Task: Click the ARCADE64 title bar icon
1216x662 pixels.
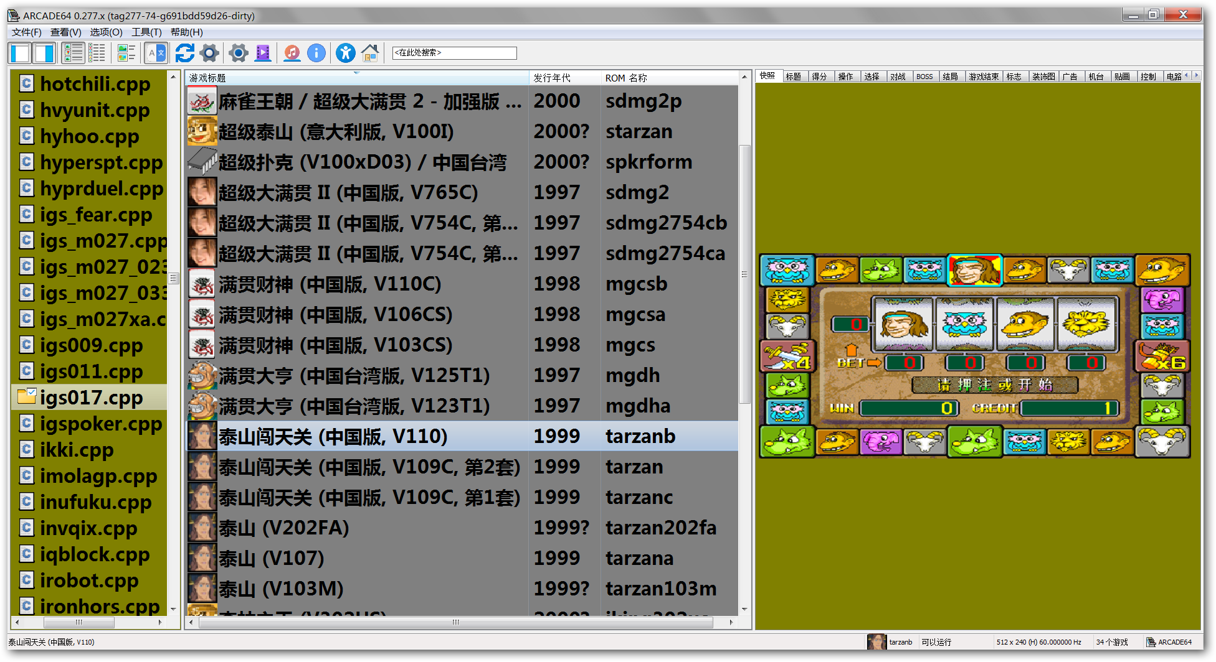Action: click(14, 15)
